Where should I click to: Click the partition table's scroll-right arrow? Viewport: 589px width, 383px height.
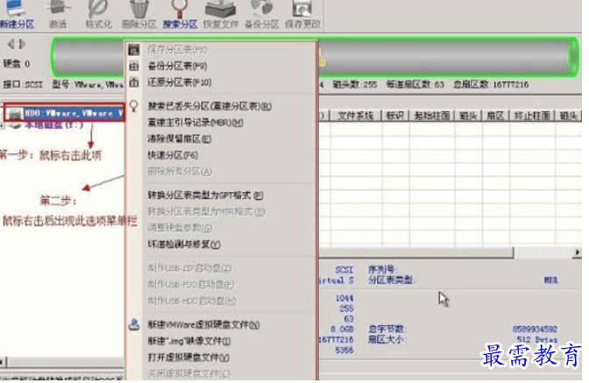[x=578, y=252]
